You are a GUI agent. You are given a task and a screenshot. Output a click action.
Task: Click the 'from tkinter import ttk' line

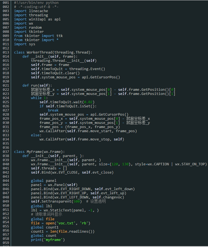pyautogui.click(x=38, y=36)
